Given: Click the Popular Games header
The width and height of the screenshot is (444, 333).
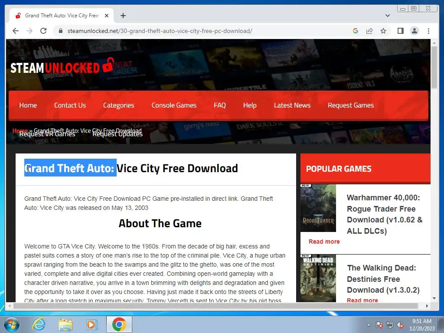Looking at the screenshot, I should [339, 169].
